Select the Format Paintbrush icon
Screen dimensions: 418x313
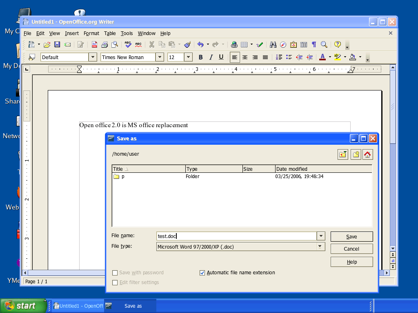coord(188,44)
